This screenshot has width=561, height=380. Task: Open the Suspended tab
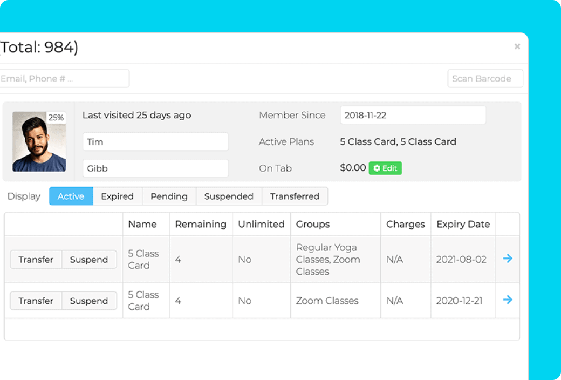point(229,196)
